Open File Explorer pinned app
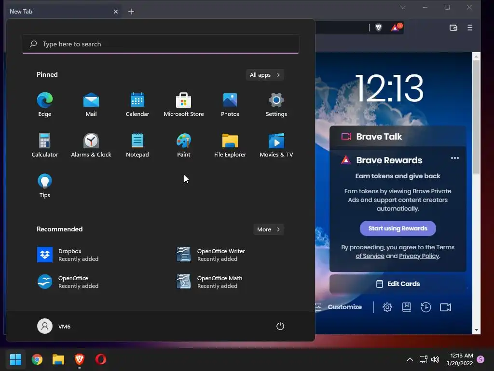The image size is (494, 371). pyautogui.click(x=230, y=145)
